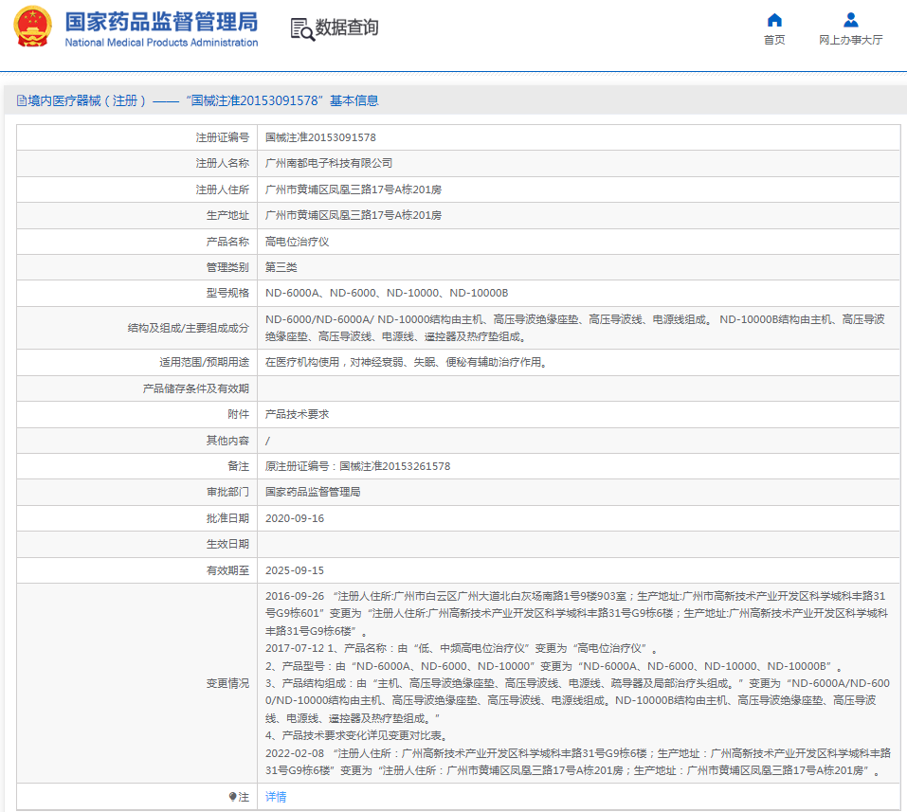Image resolution: width=907 pixels, height=812 pixels.
Task: Go to 首页 via house icon
Action: 774,20
